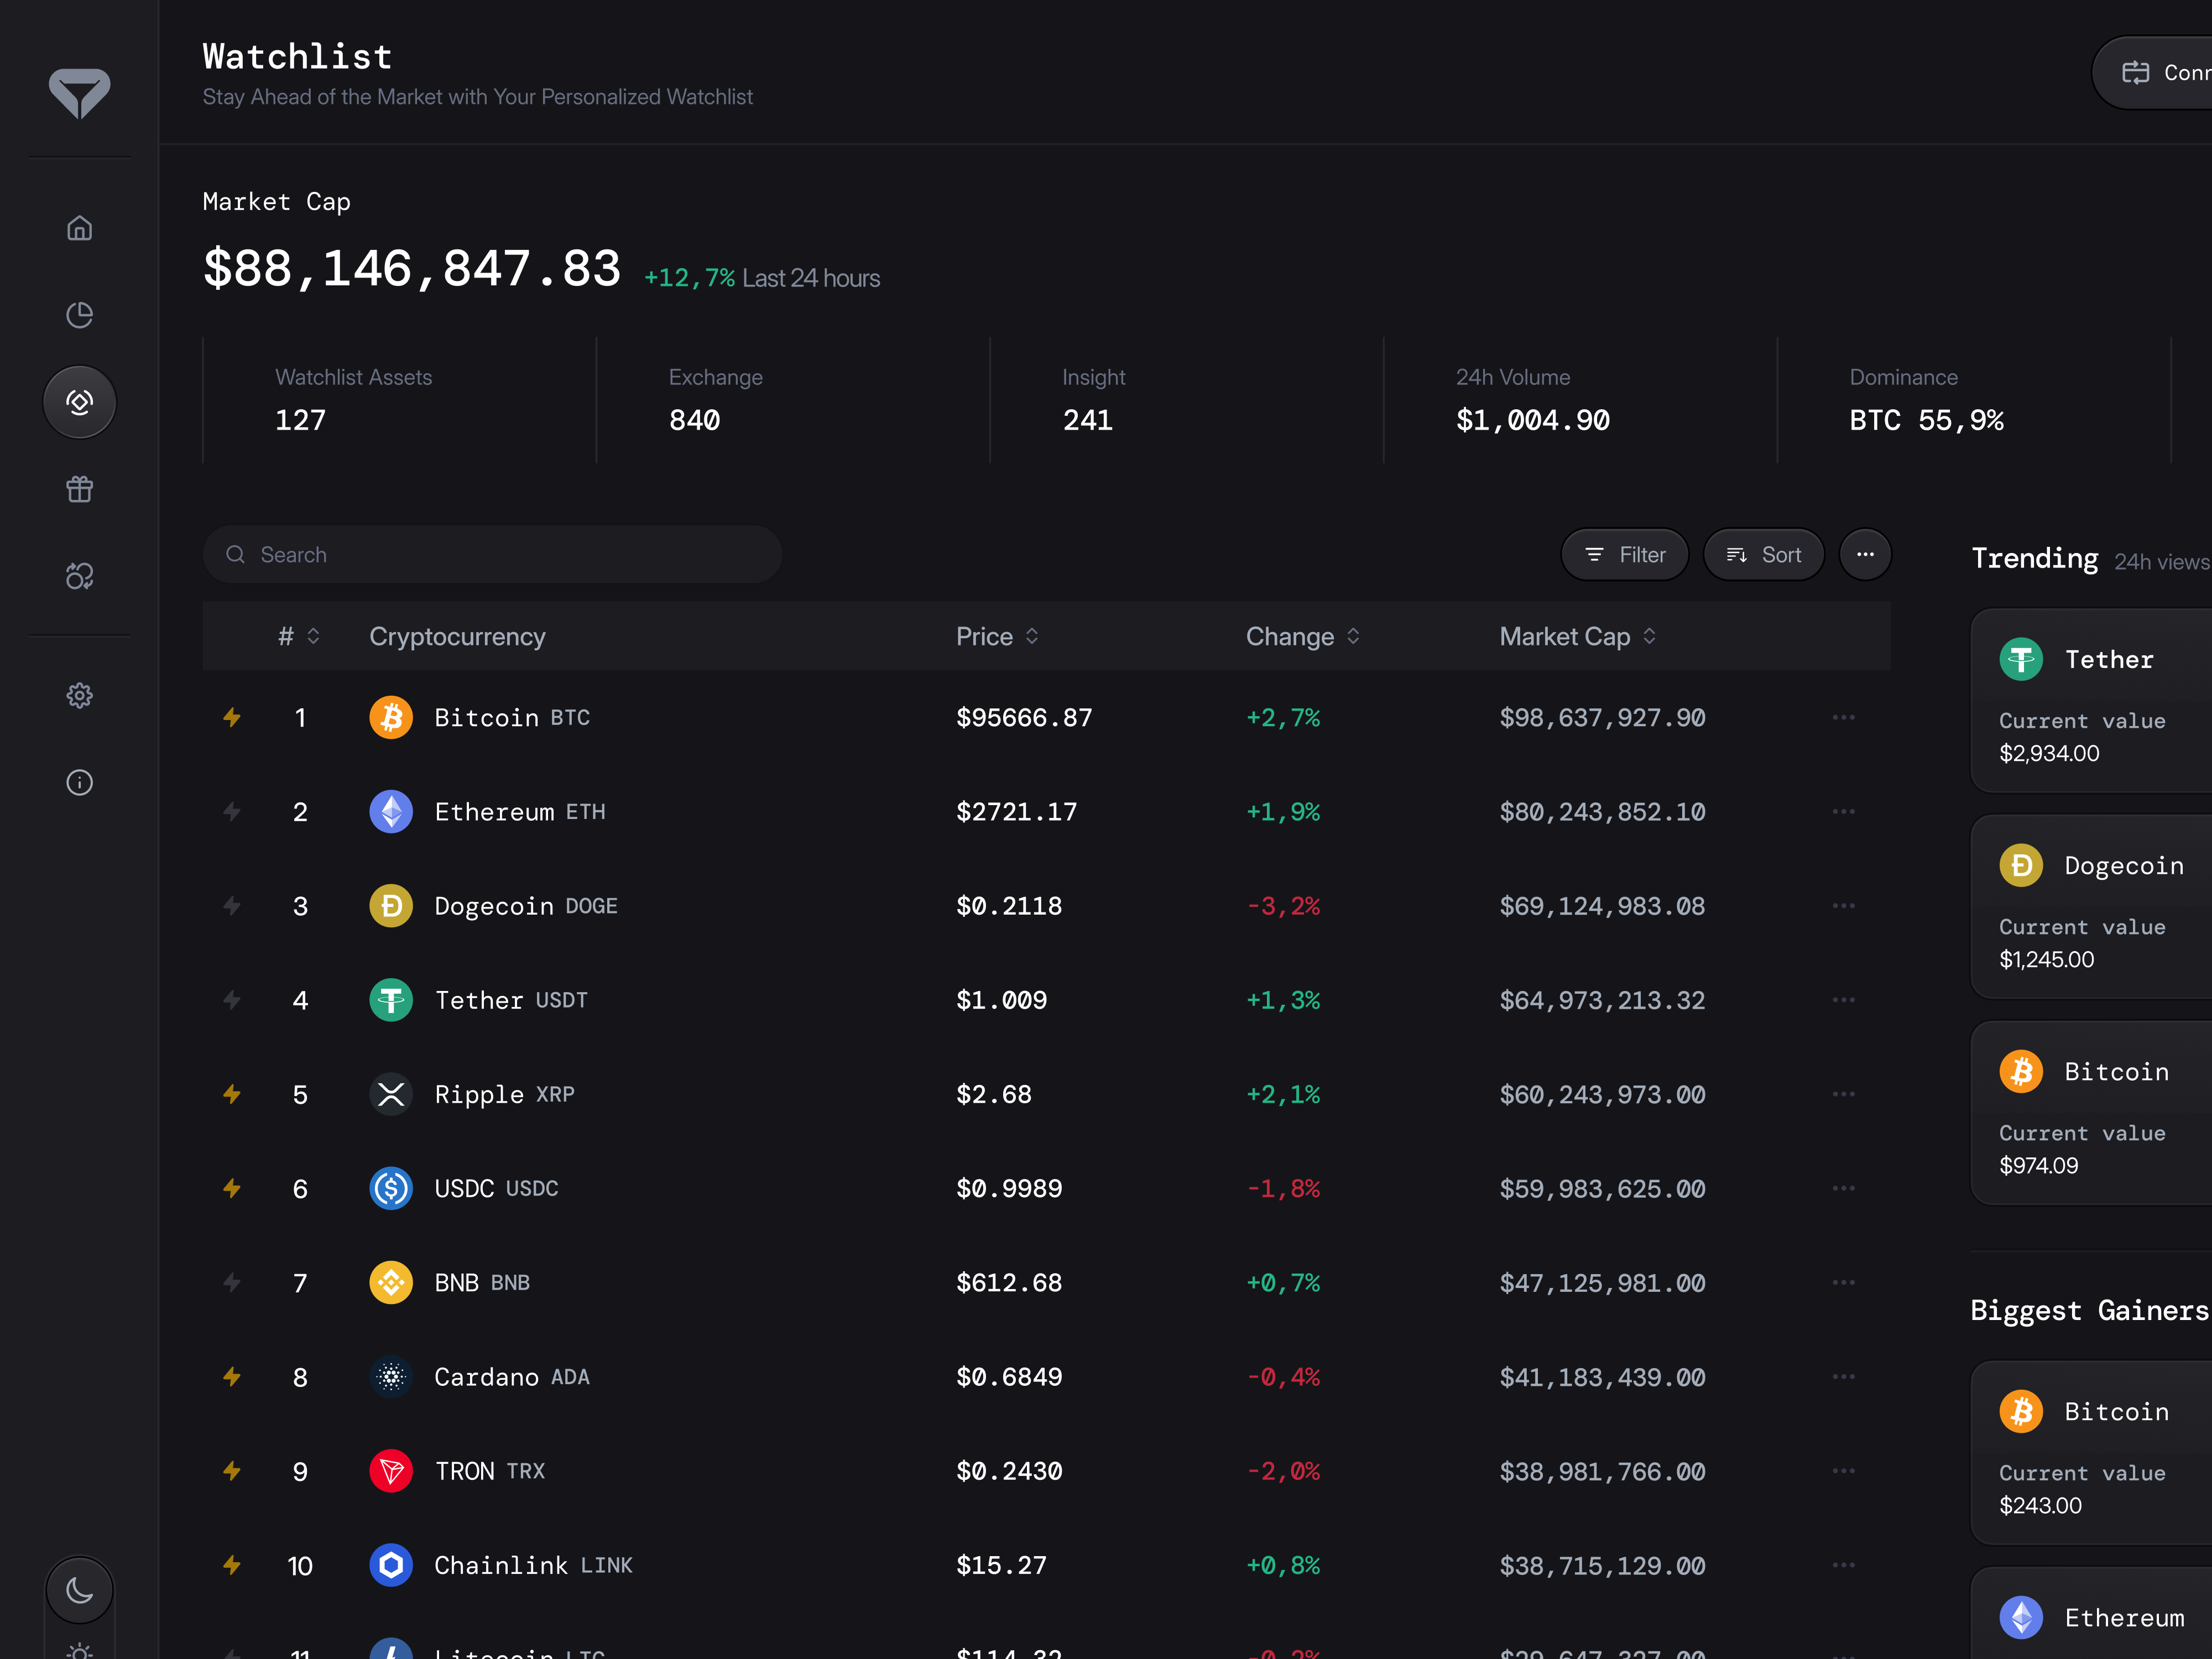Open the swap coins sidebar icon
Screen dimensions: 2212x1659
tap(79, 576)
